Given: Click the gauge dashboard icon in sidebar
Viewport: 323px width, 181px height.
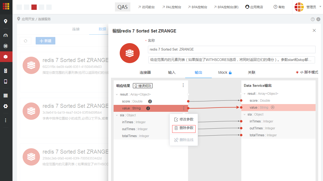Looking at the screenshot, I should tap(6, 35).
